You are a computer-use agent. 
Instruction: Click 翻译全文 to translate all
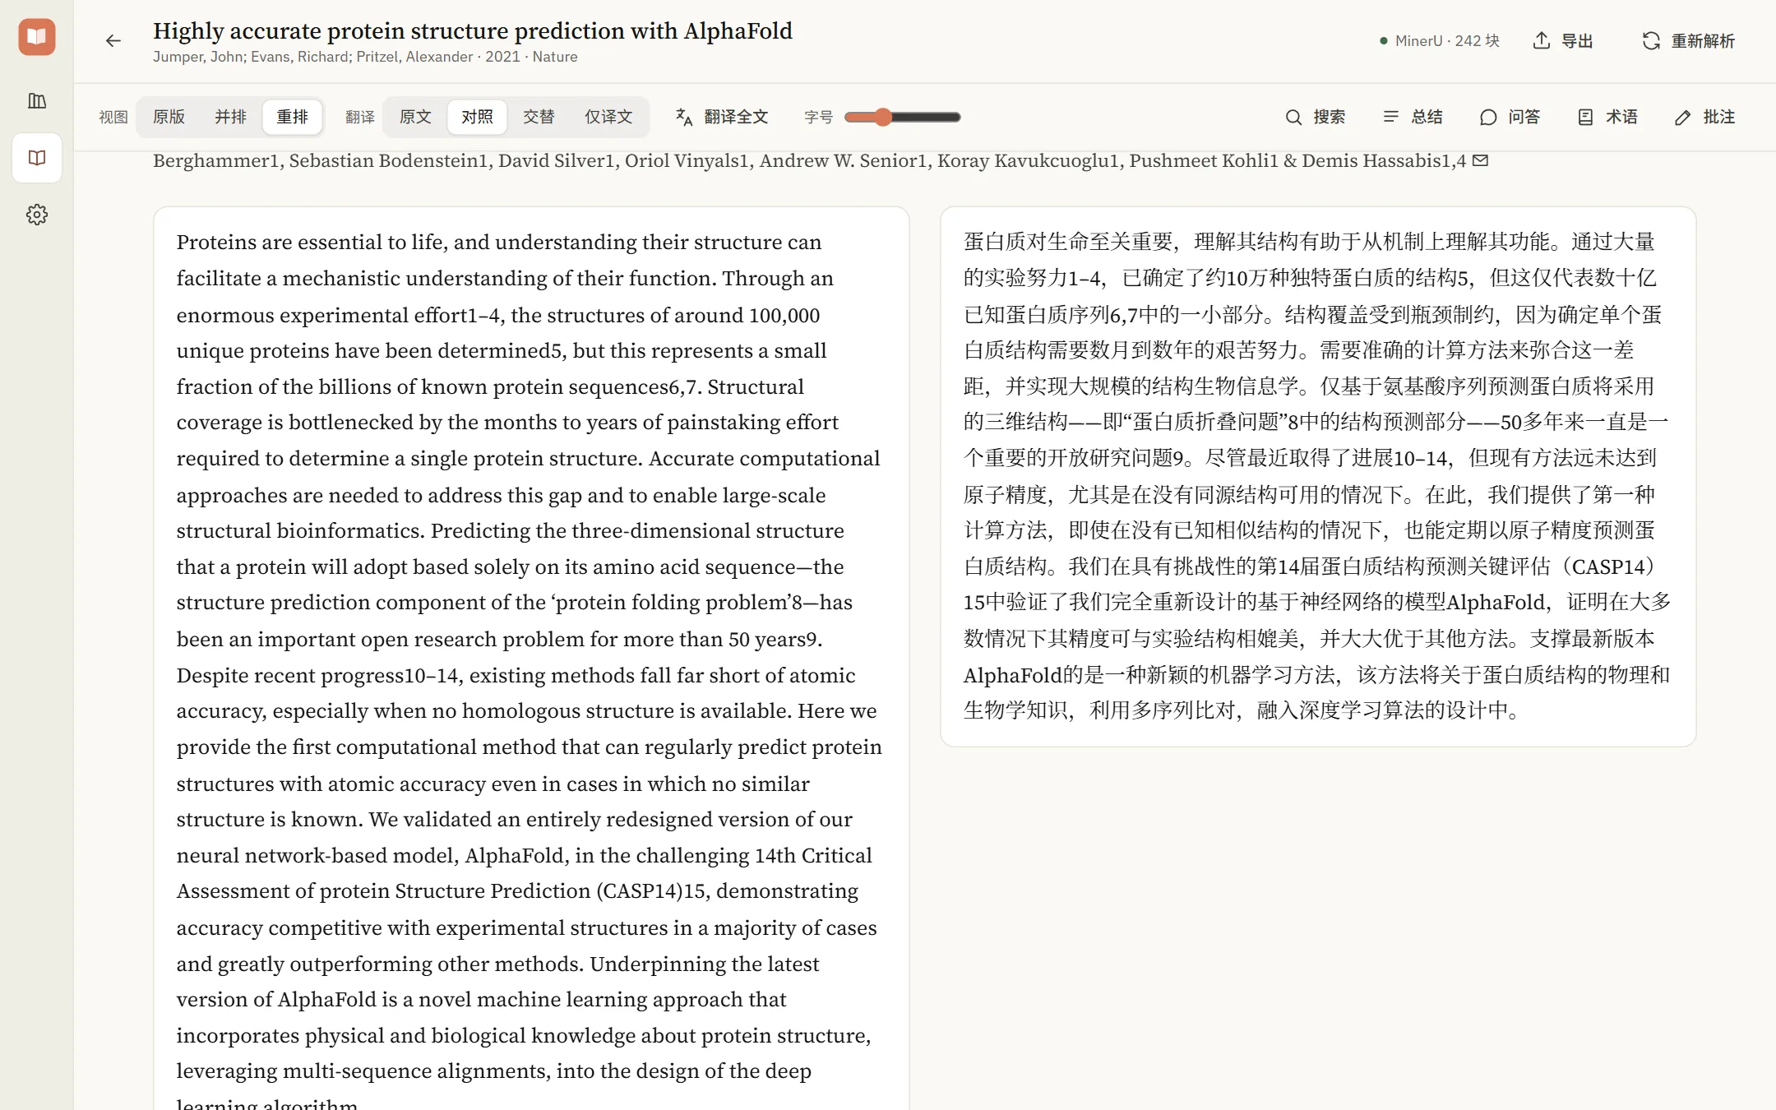[722, 117]
